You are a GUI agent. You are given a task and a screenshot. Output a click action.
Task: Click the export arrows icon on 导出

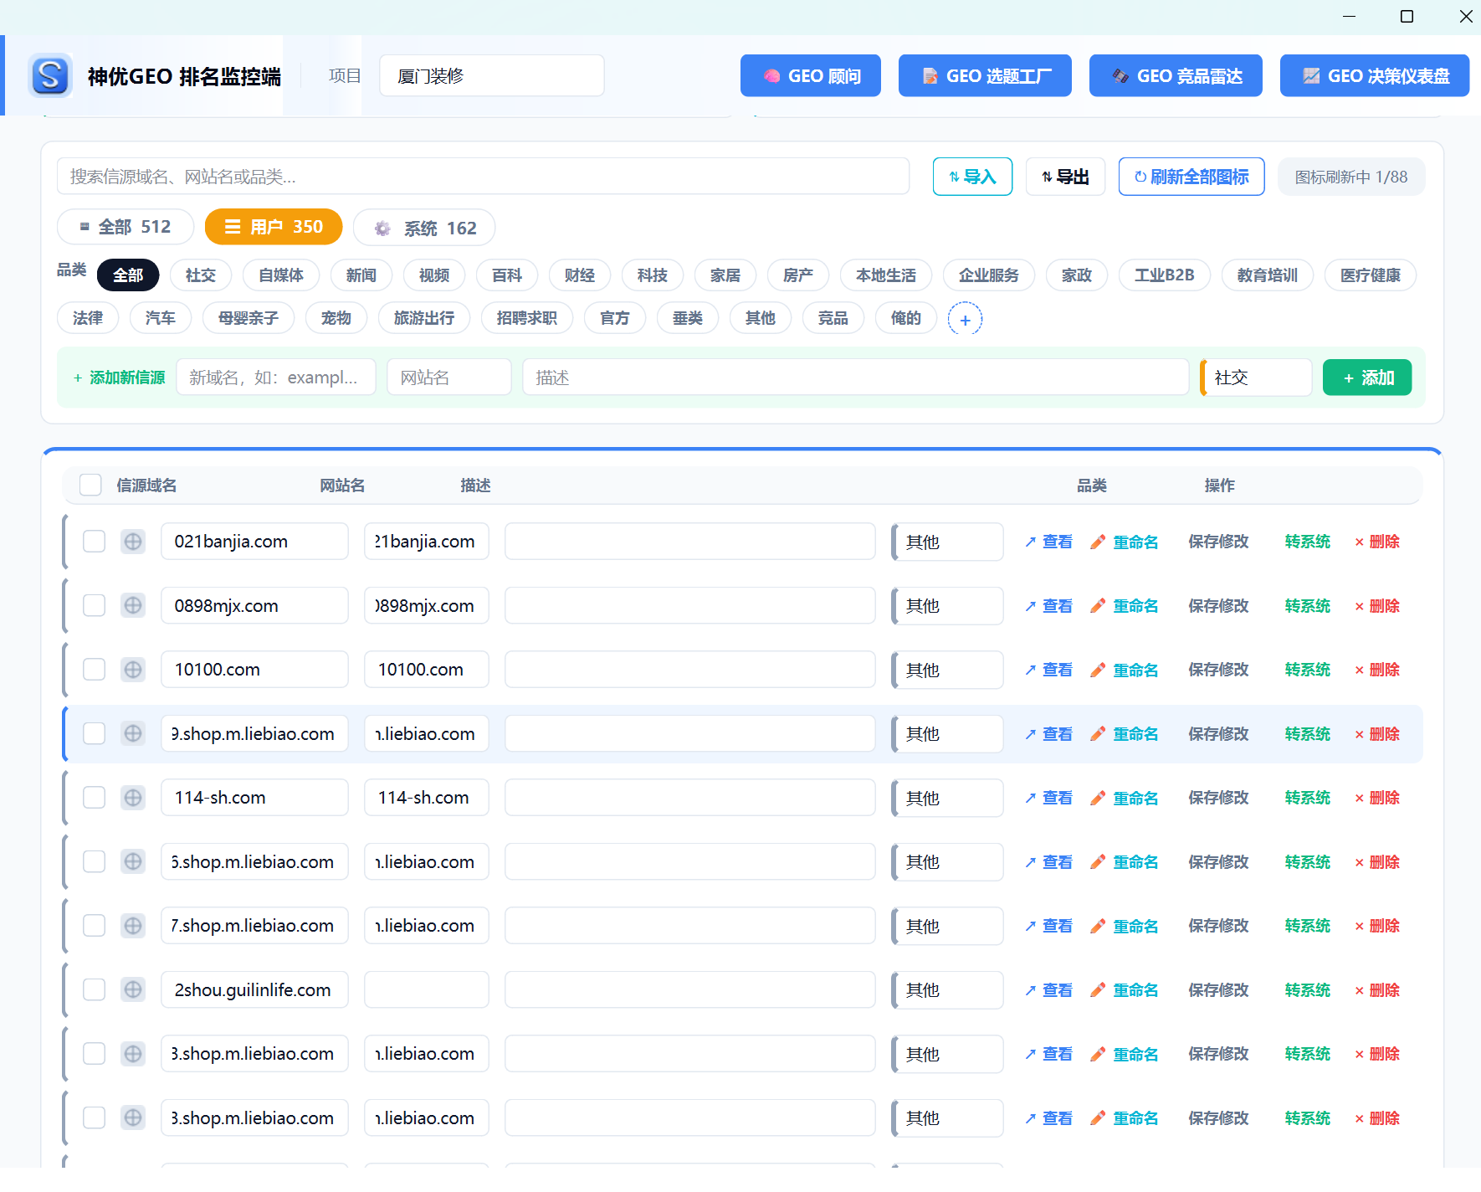click(x=1047, y=177)
